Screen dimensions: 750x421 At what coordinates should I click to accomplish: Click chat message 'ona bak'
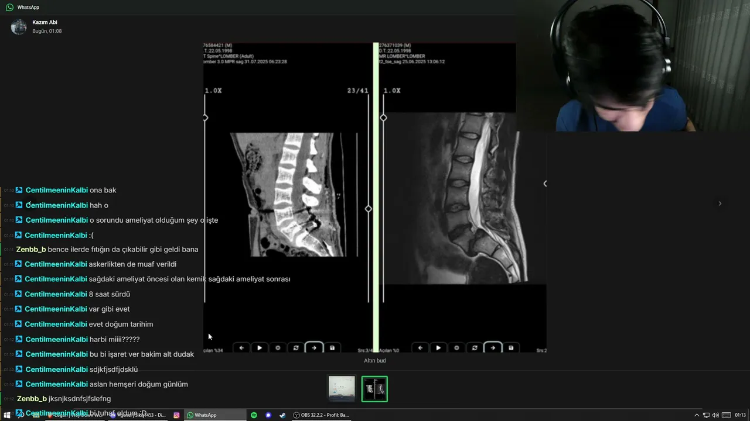click(103, 190)
